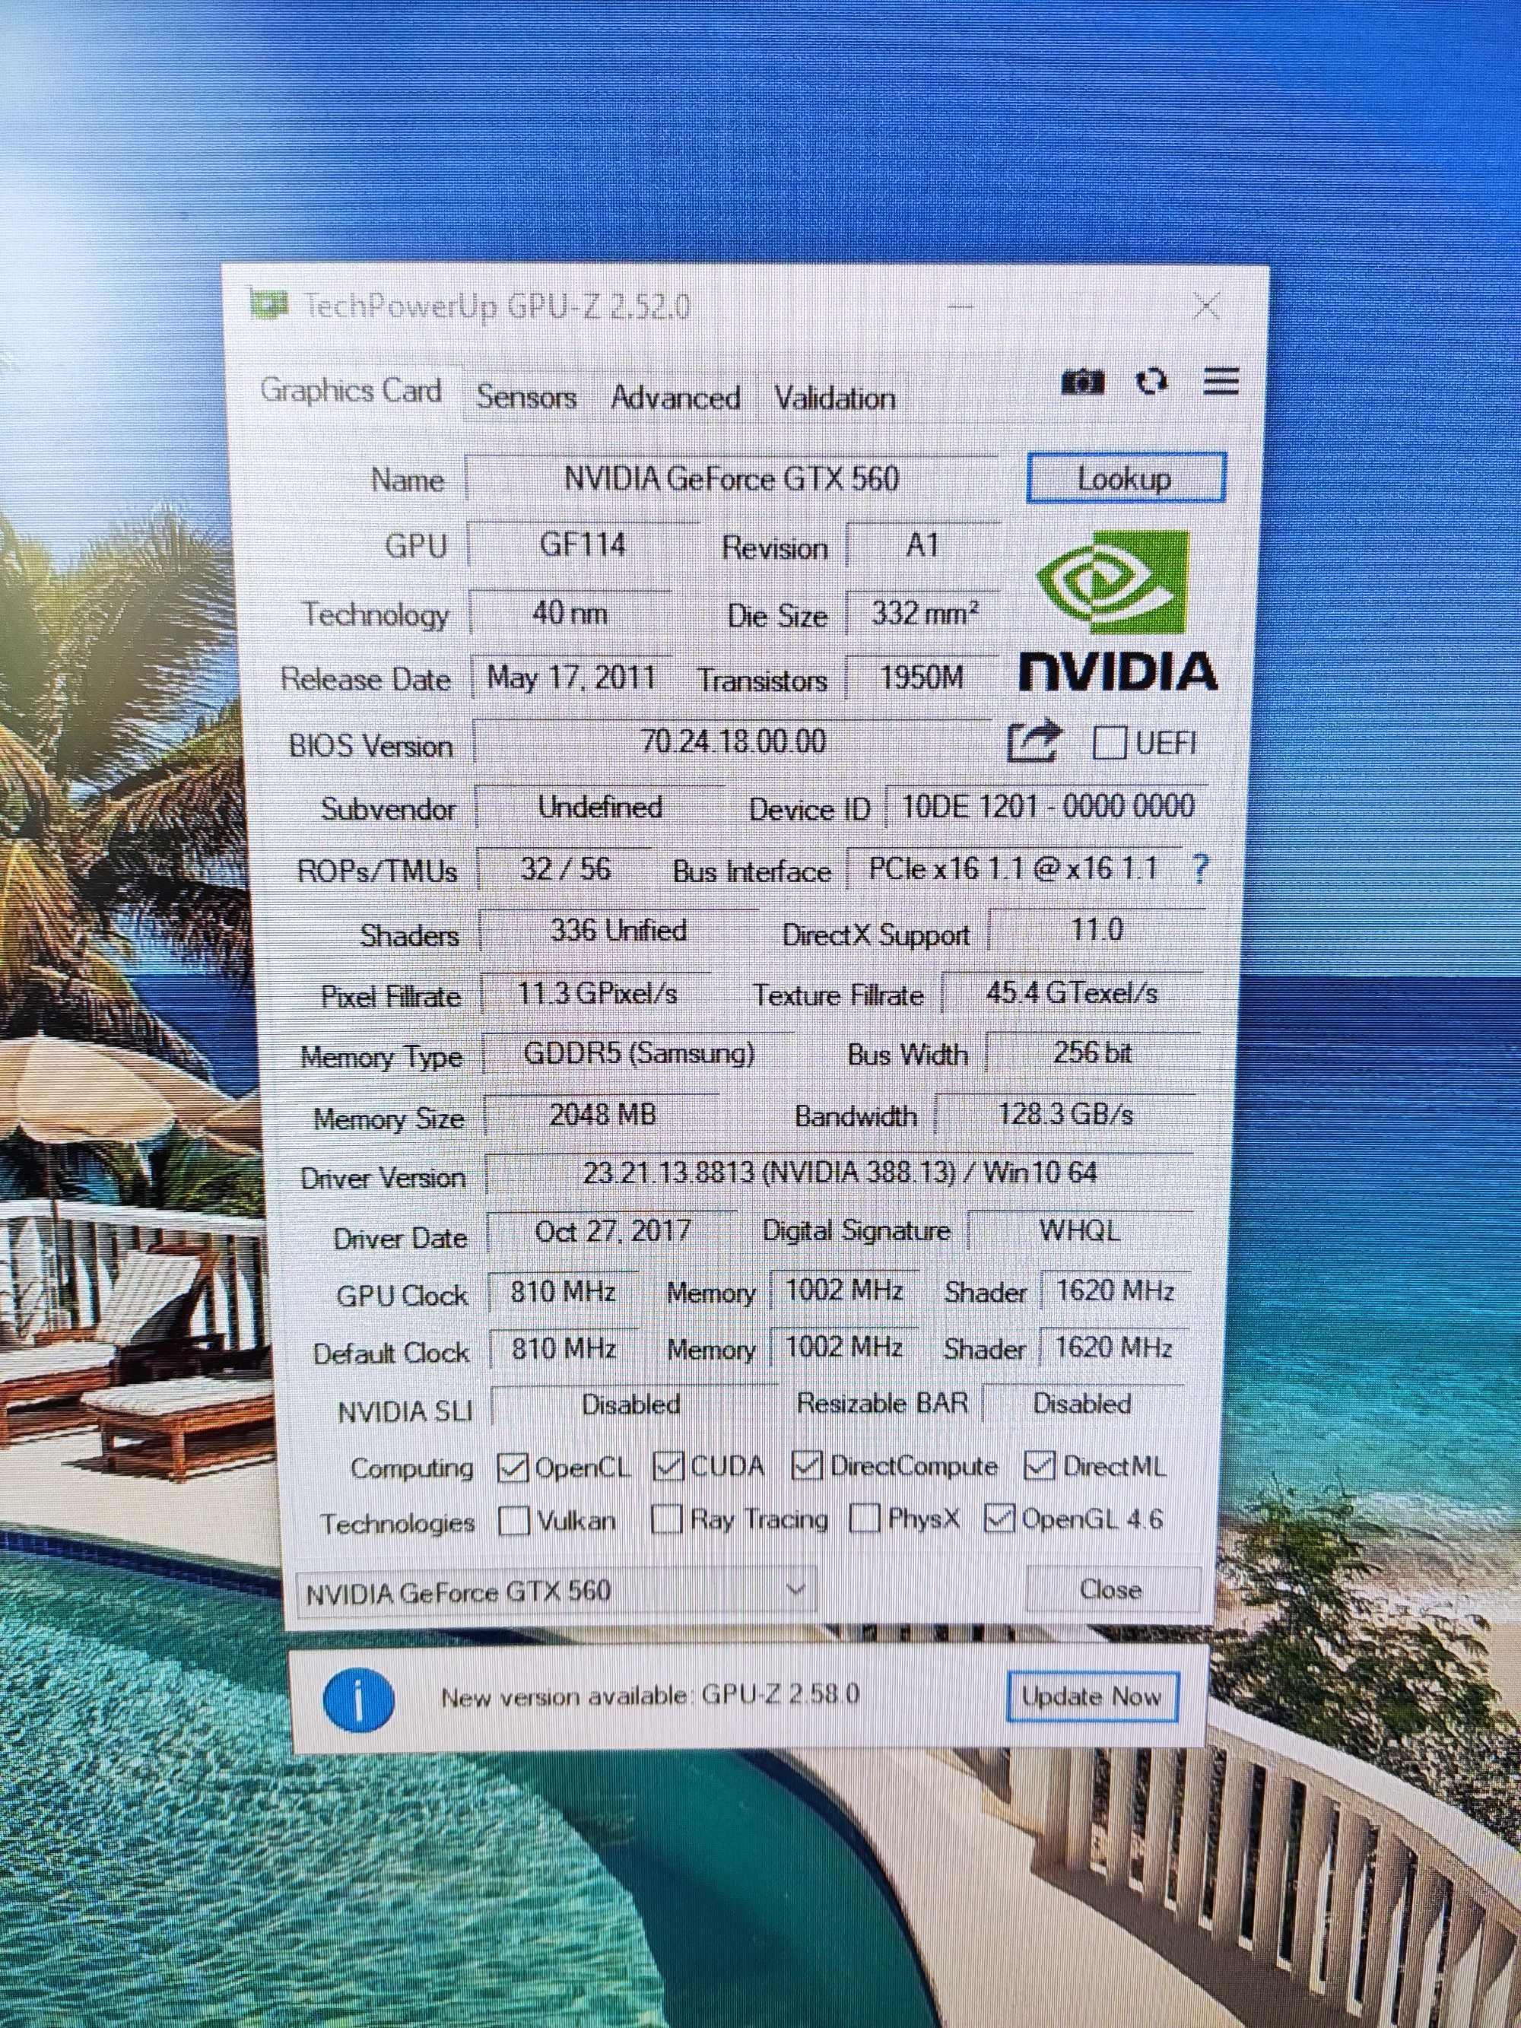Image resolution: width=1521 pixels, height=2028 pixels.
Task: Toggle the UEFI checkbox
Action: 1109,741
